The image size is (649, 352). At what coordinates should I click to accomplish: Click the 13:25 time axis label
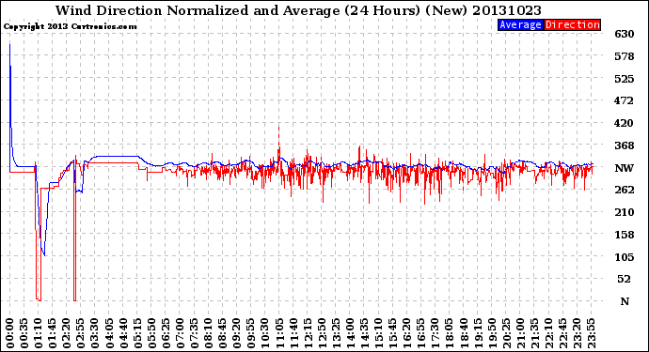click(336, 333)
